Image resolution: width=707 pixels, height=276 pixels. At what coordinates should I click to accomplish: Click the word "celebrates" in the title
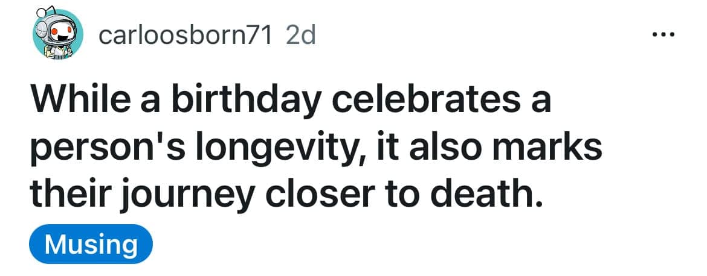tap(424, 101)
